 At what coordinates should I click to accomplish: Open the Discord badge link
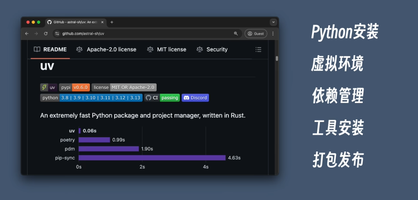click(195, 98)
